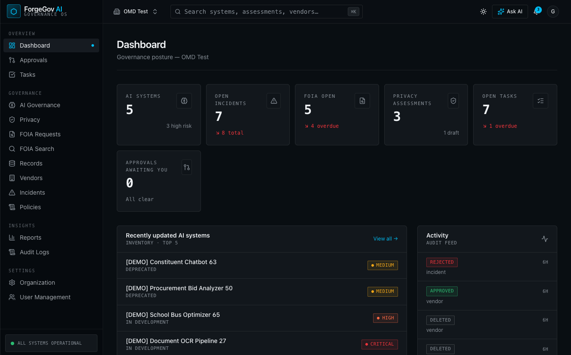Click the Approvals sidebar icon
The image size is (571, 355).
click(x=12, y=60)
